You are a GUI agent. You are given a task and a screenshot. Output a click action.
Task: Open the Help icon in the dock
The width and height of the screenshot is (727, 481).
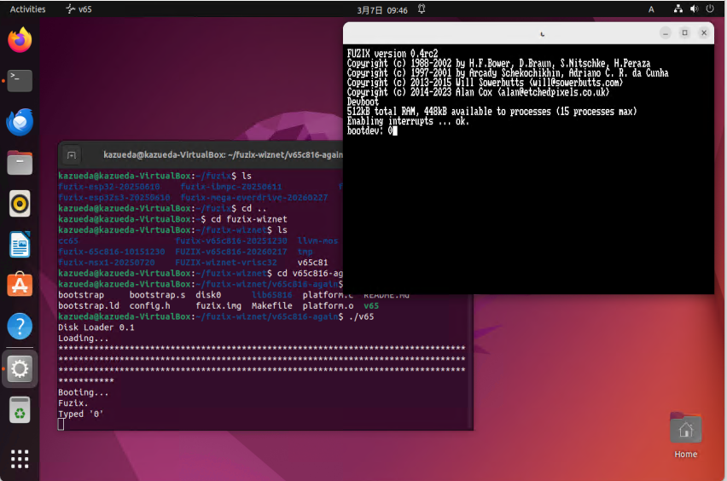(20, 327)
